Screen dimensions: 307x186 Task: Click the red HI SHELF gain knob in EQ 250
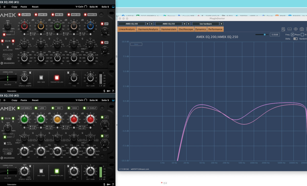coord(90,119)
